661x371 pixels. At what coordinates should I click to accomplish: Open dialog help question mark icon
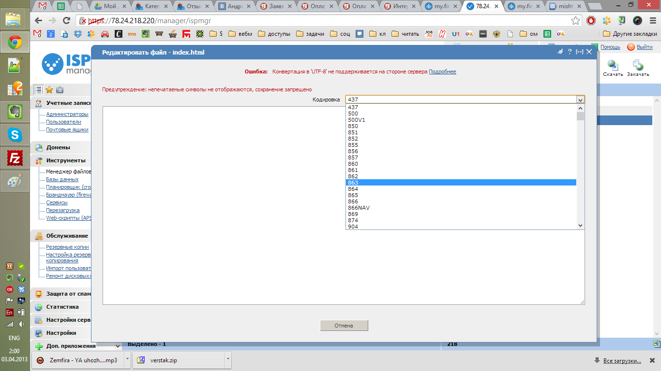570,52
